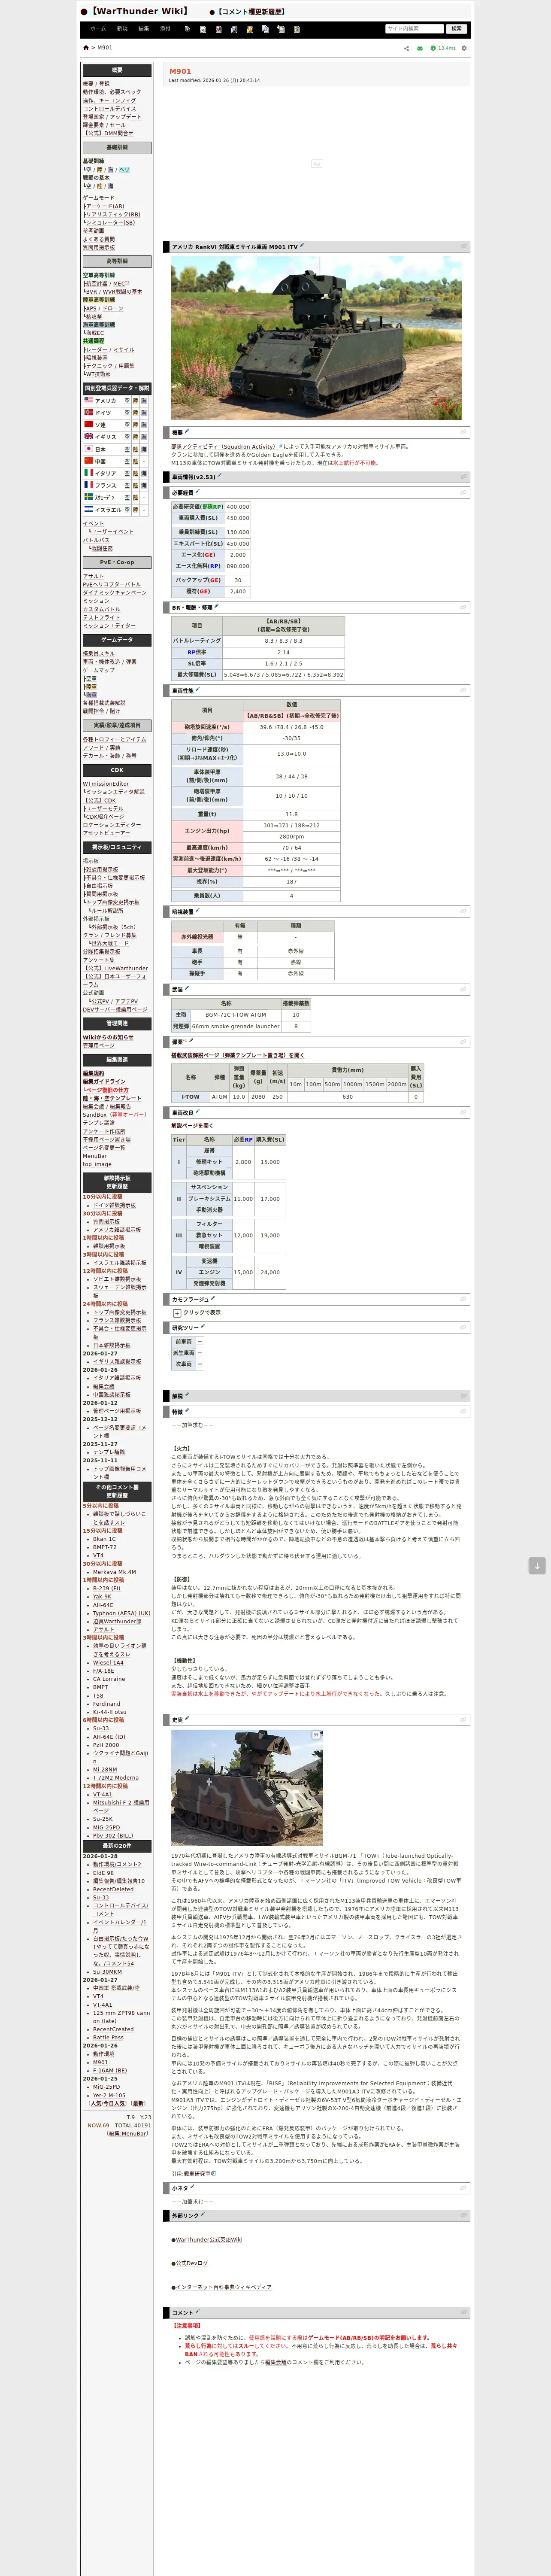The width and height of the screenshot is (551, 2576).
Task: Click 陸 link in the イスラエル row
Action: [x=136, y=509]
